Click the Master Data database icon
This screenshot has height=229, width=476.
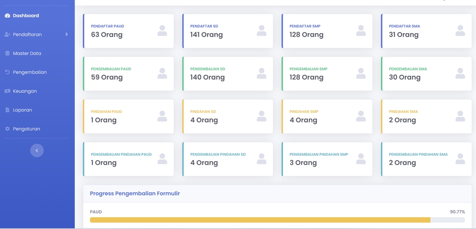(x=7, y=54)
